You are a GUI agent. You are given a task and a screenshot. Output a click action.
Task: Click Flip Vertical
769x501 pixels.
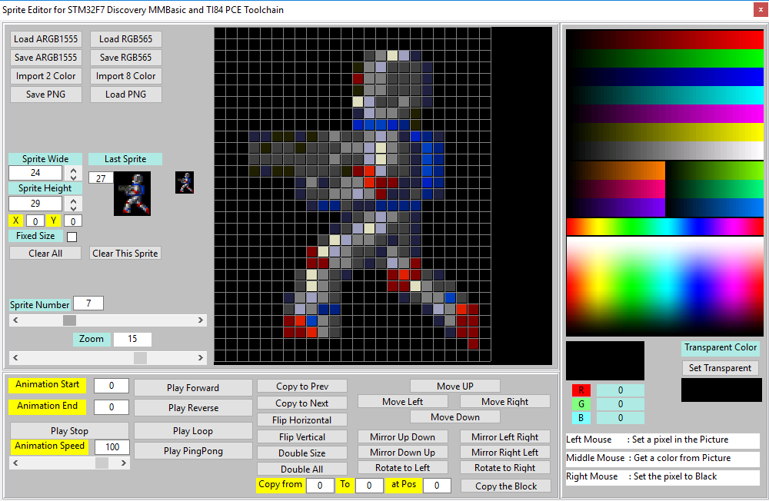(302, 436)
